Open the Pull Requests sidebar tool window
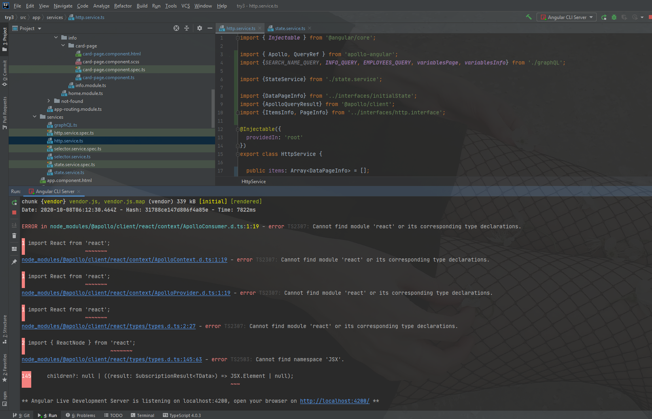The image size is (652, 419). (4, 112)
